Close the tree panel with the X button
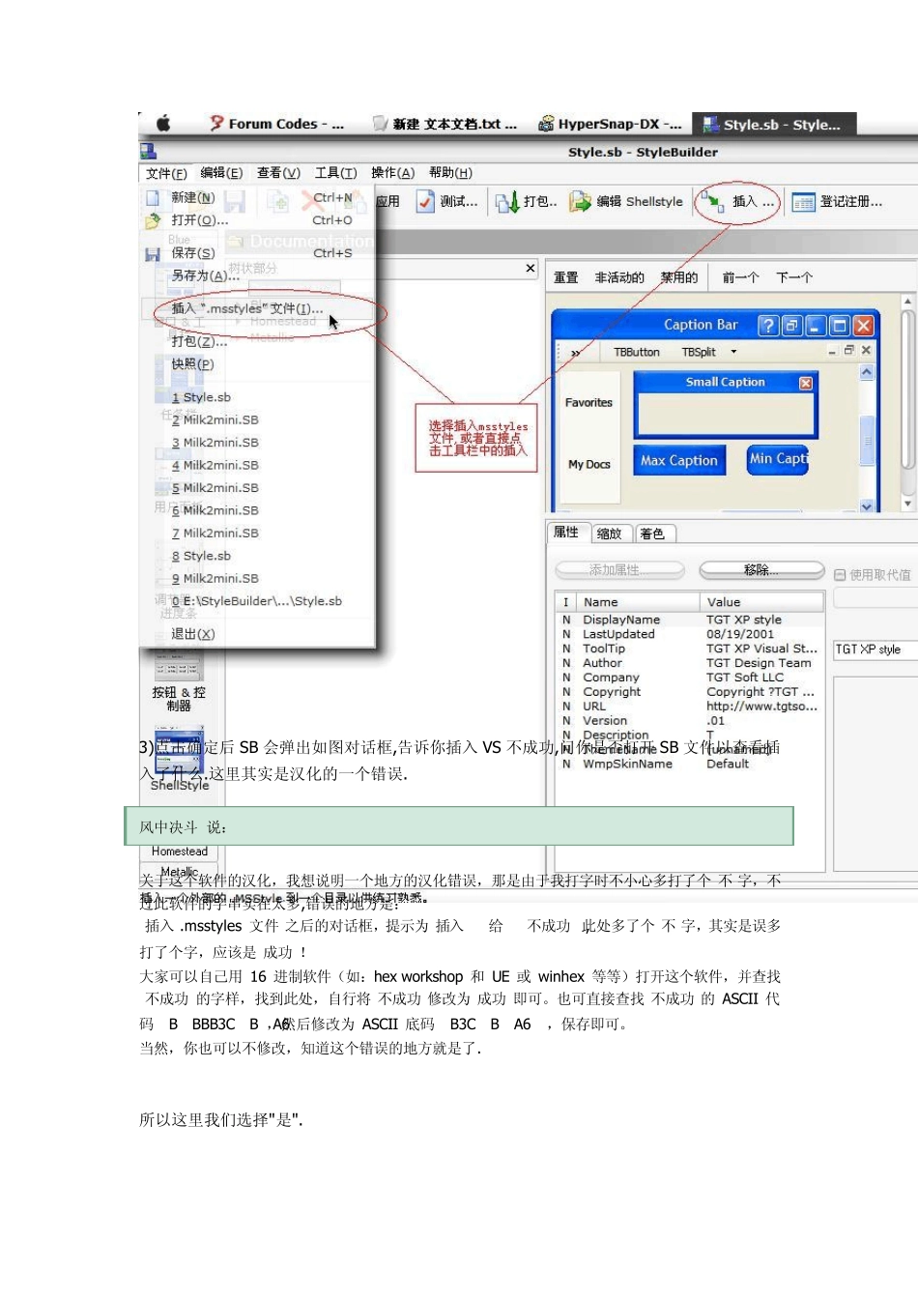The width and height of the screenshot is (918, 1299). point(531,268)
